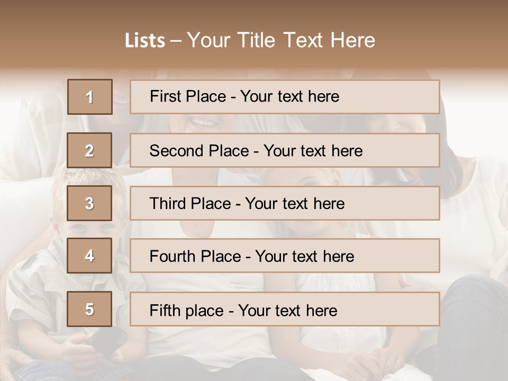
Task: Click the word 'Fourth' in list
Action: [173, 257]
